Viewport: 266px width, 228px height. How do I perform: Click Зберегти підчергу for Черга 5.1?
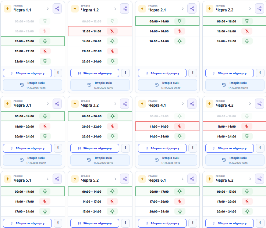[x=27, y=223]
